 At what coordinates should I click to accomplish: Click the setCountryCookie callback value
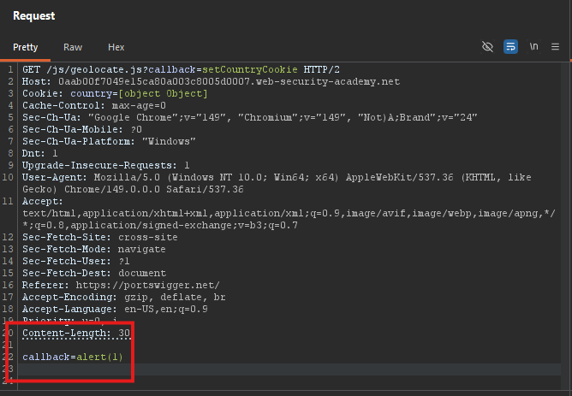tap(249, 69)
